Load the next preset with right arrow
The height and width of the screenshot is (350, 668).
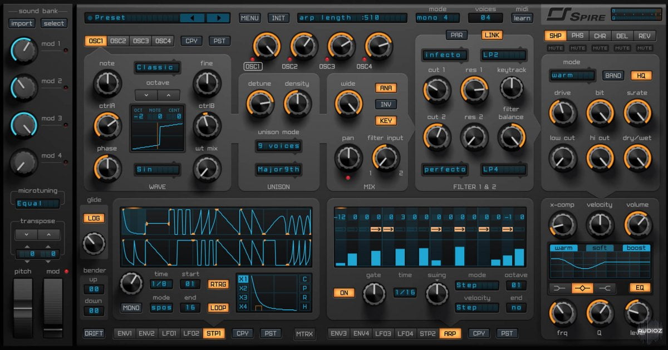click(218, 18)
